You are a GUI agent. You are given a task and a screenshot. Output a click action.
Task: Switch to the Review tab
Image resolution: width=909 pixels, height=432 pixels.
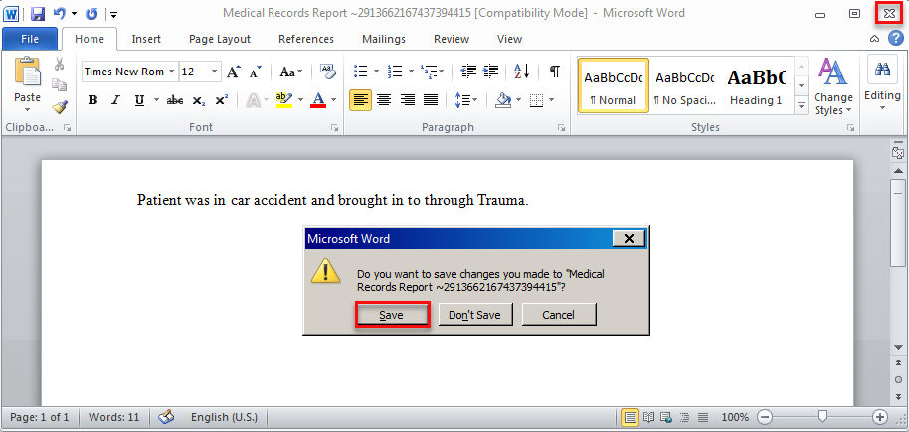[452, 39]
